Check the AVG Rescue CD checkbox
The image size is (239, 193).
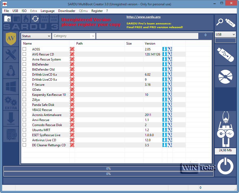tap(24, 54)
